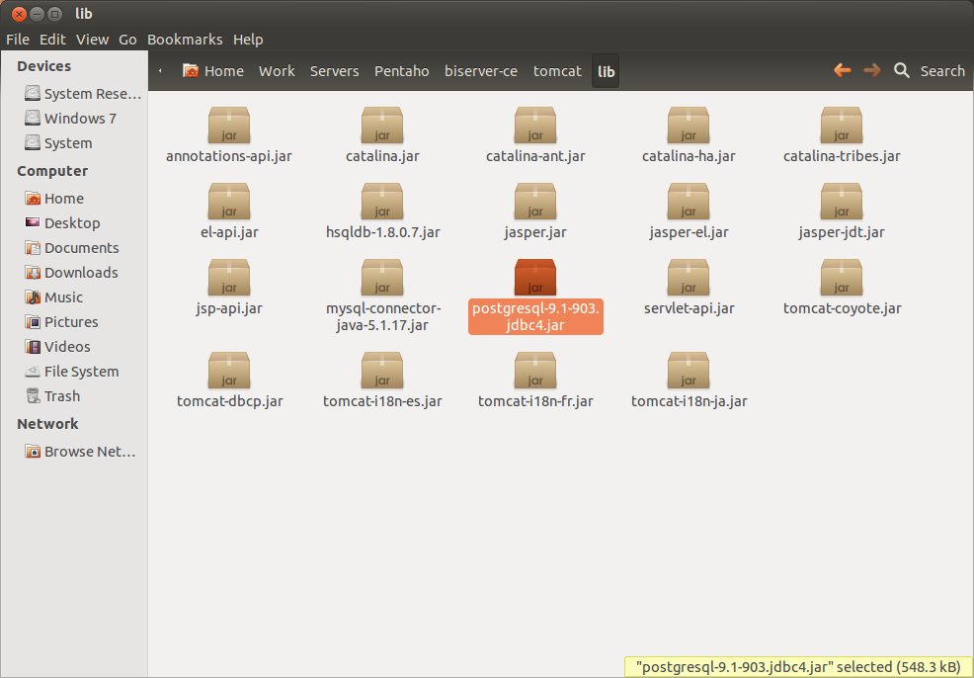The image size is (974, 678).
Task: Click the path bar scroll-left arrow
Action: [x=160, y=71]
